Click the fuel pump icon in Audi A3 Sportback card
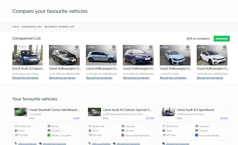The width and height of the screenshot is (238, 145). (164, 130)
